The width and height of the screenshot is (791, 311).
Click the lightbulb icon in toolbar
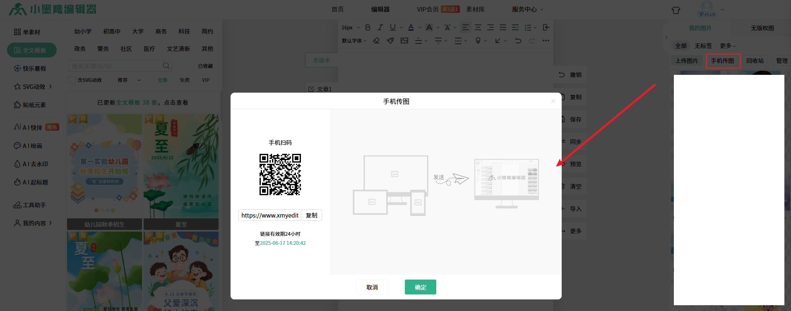pyautogui.click(x=478, y=41)
